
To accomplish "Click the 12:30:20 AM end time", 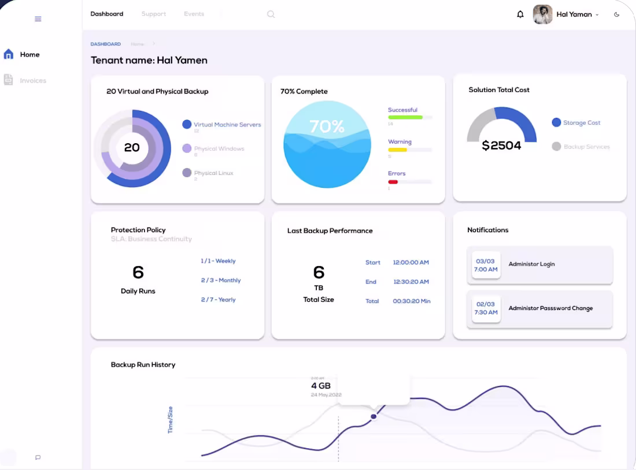I will tap(411, 282).
